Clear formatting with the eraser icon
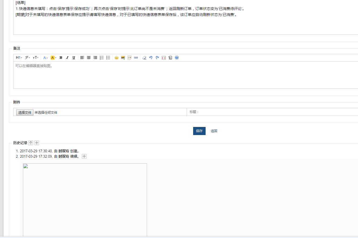The height and width of the screenshot is (238, 358). point(144,58)
